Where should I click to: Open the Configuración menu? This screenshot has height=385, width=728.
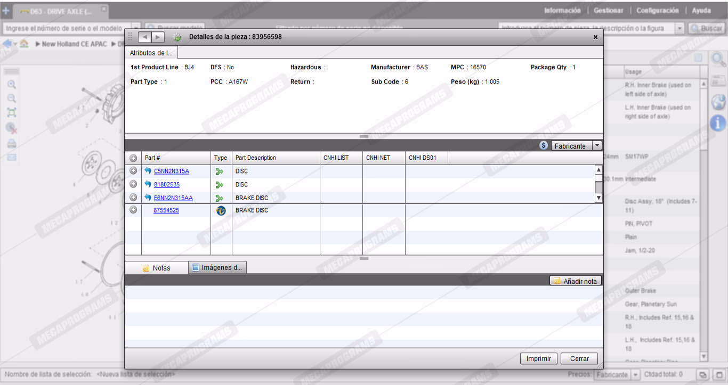[657, 11]
